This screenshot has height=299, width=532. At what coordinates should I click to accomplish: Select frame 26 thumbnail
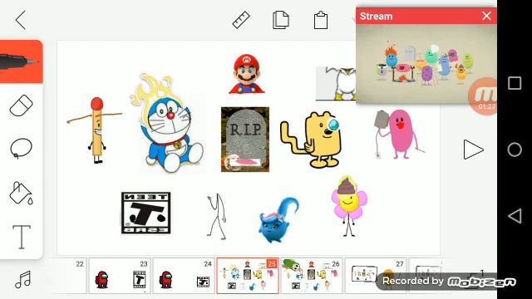pyautogui.click(x=312, y=275)
